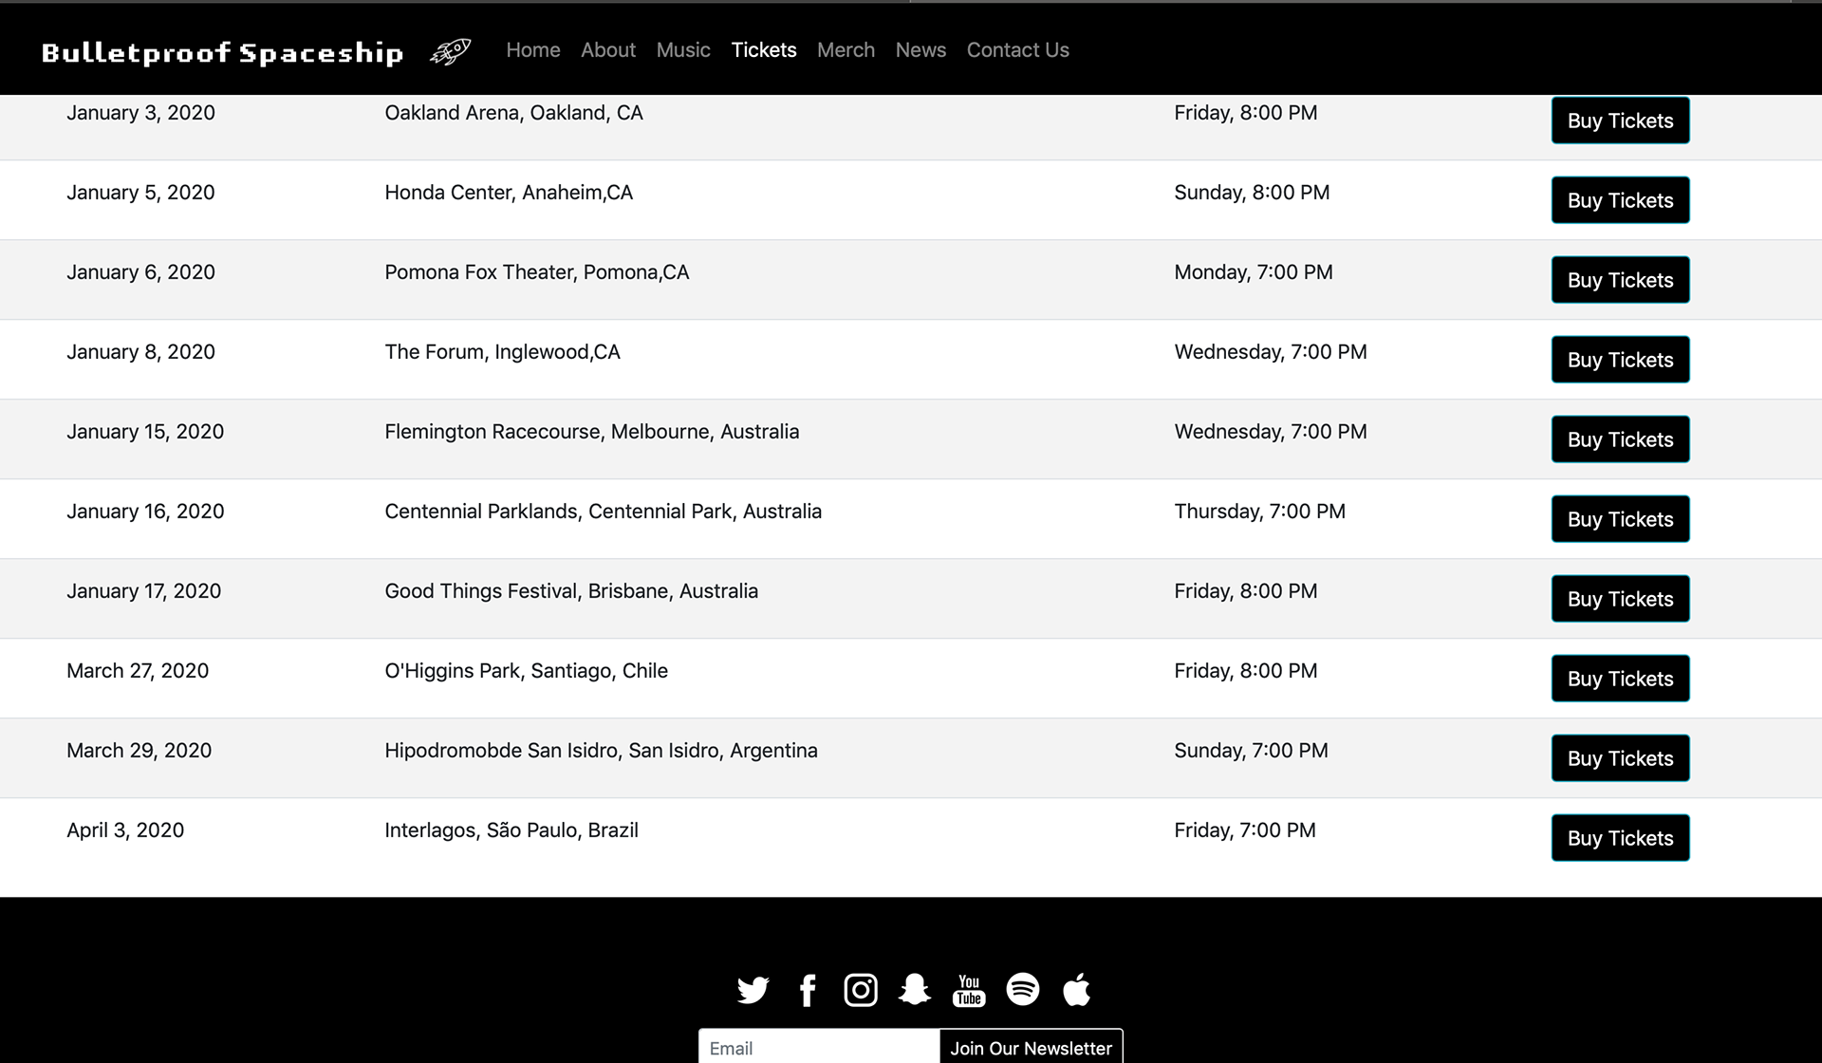Visit the Instagram profile icon
The image size is (1822, 1063).
(861, 990)
